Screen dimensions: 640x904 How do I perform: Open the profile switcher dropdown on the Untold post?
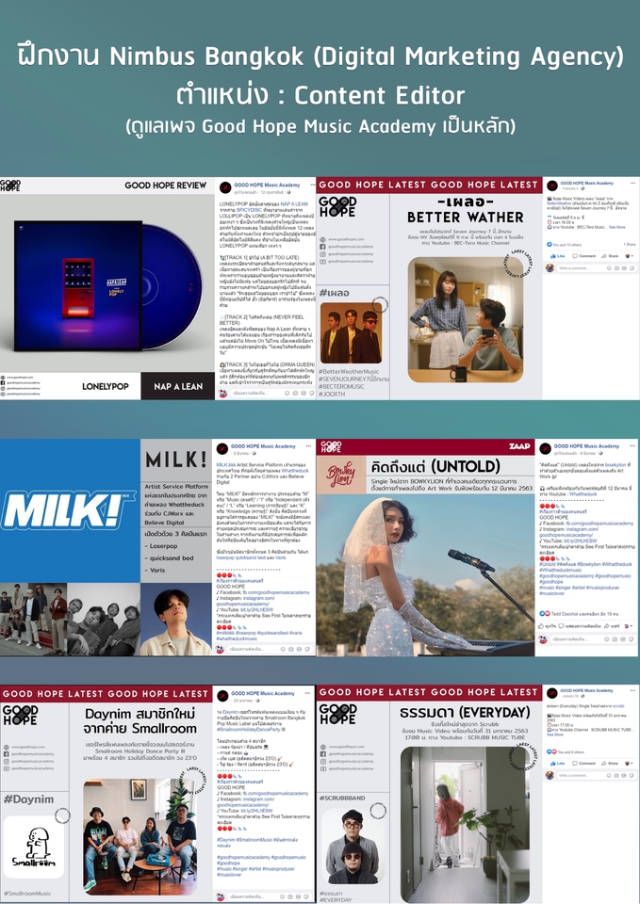click(628, 626)
